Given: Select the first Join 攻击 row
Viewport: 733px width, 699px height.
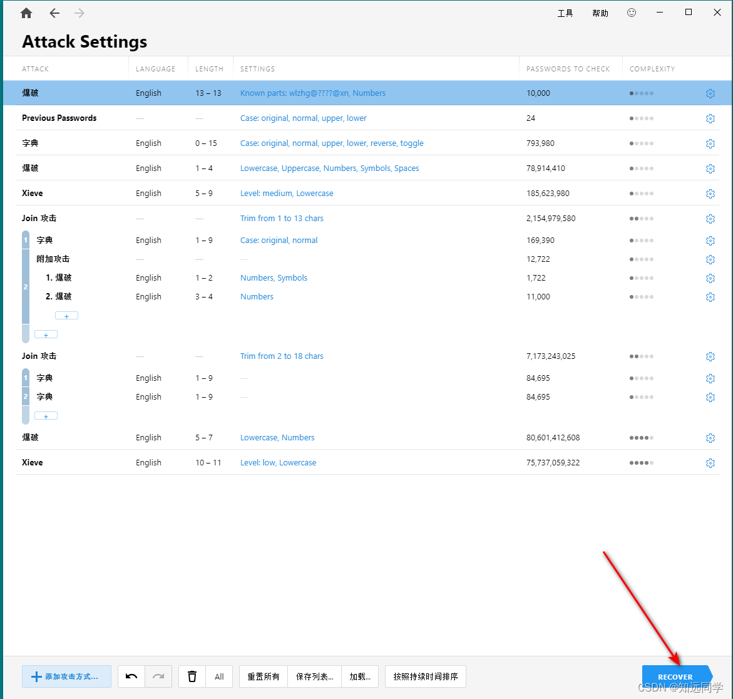Looking at the screenshot, I should click(367, 218).
